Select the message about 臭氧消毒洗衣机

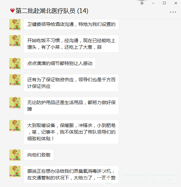click(x=71, y=174)
